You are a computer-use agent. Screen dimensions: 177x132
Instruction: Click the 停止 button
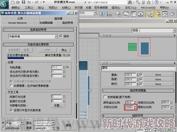pyautogui.click(x=64, y=50)
